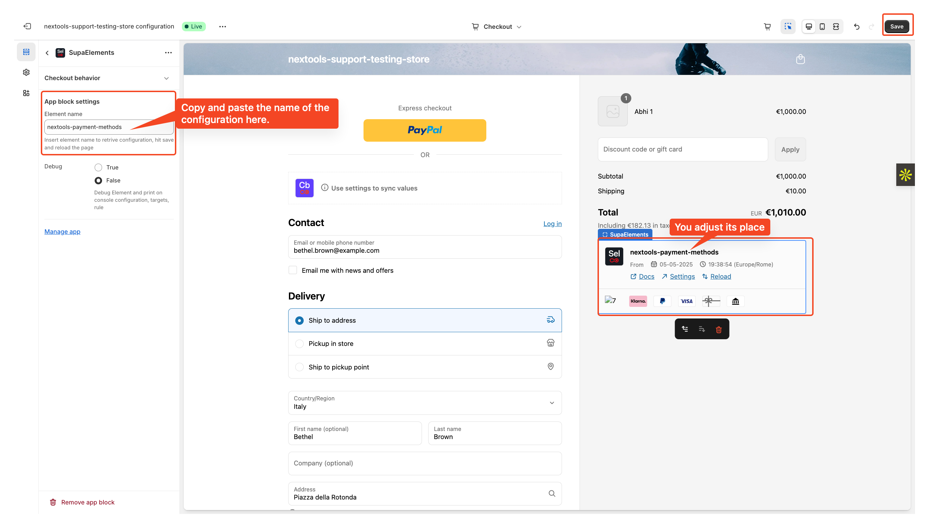The width and height of the screenshot is (929, 528).
Task: Open the Manage app link
Action: click(62, 232)
